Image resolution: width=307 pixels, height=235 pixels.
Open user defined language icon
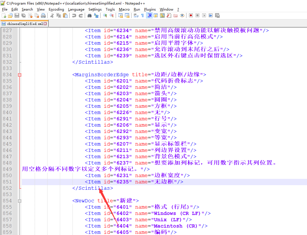click(156, 16)
